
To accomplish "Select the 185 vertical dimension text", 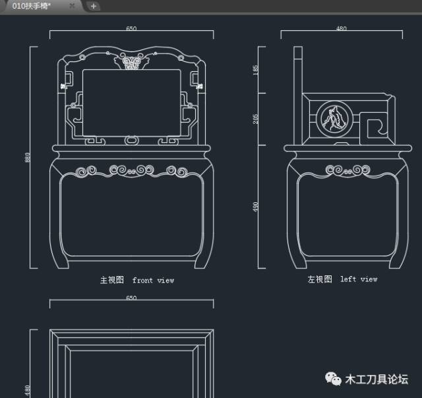I will (255, 70).
